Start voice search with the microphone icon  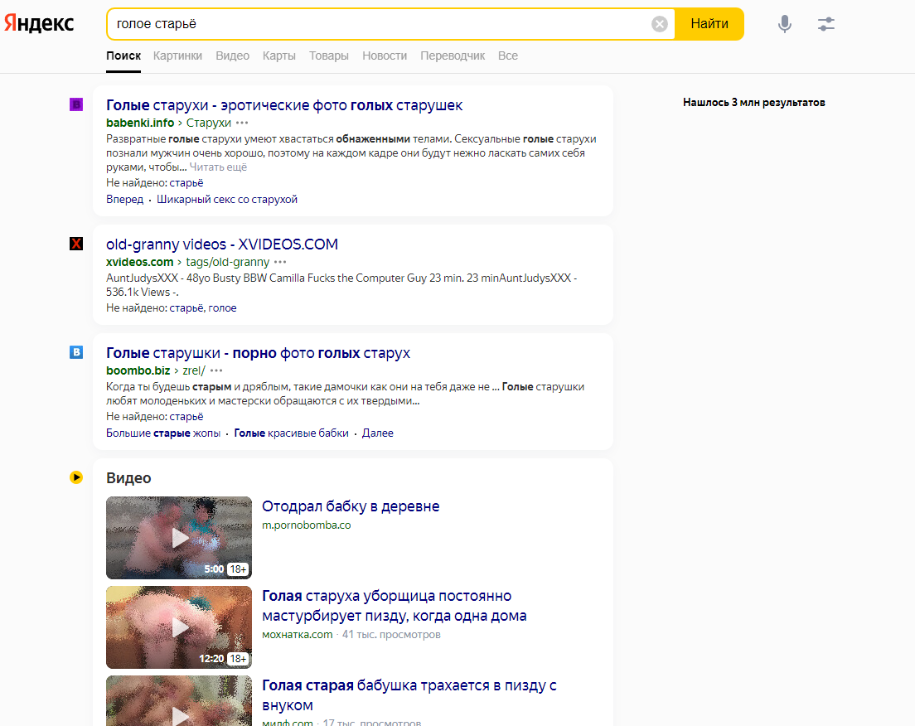(x=785, y=24)
